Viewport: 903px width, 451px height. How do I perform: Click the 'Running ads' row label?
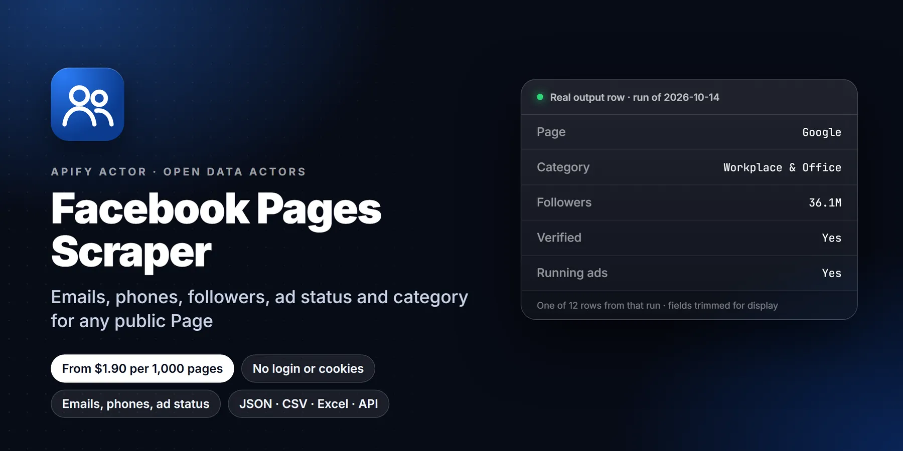572,273
